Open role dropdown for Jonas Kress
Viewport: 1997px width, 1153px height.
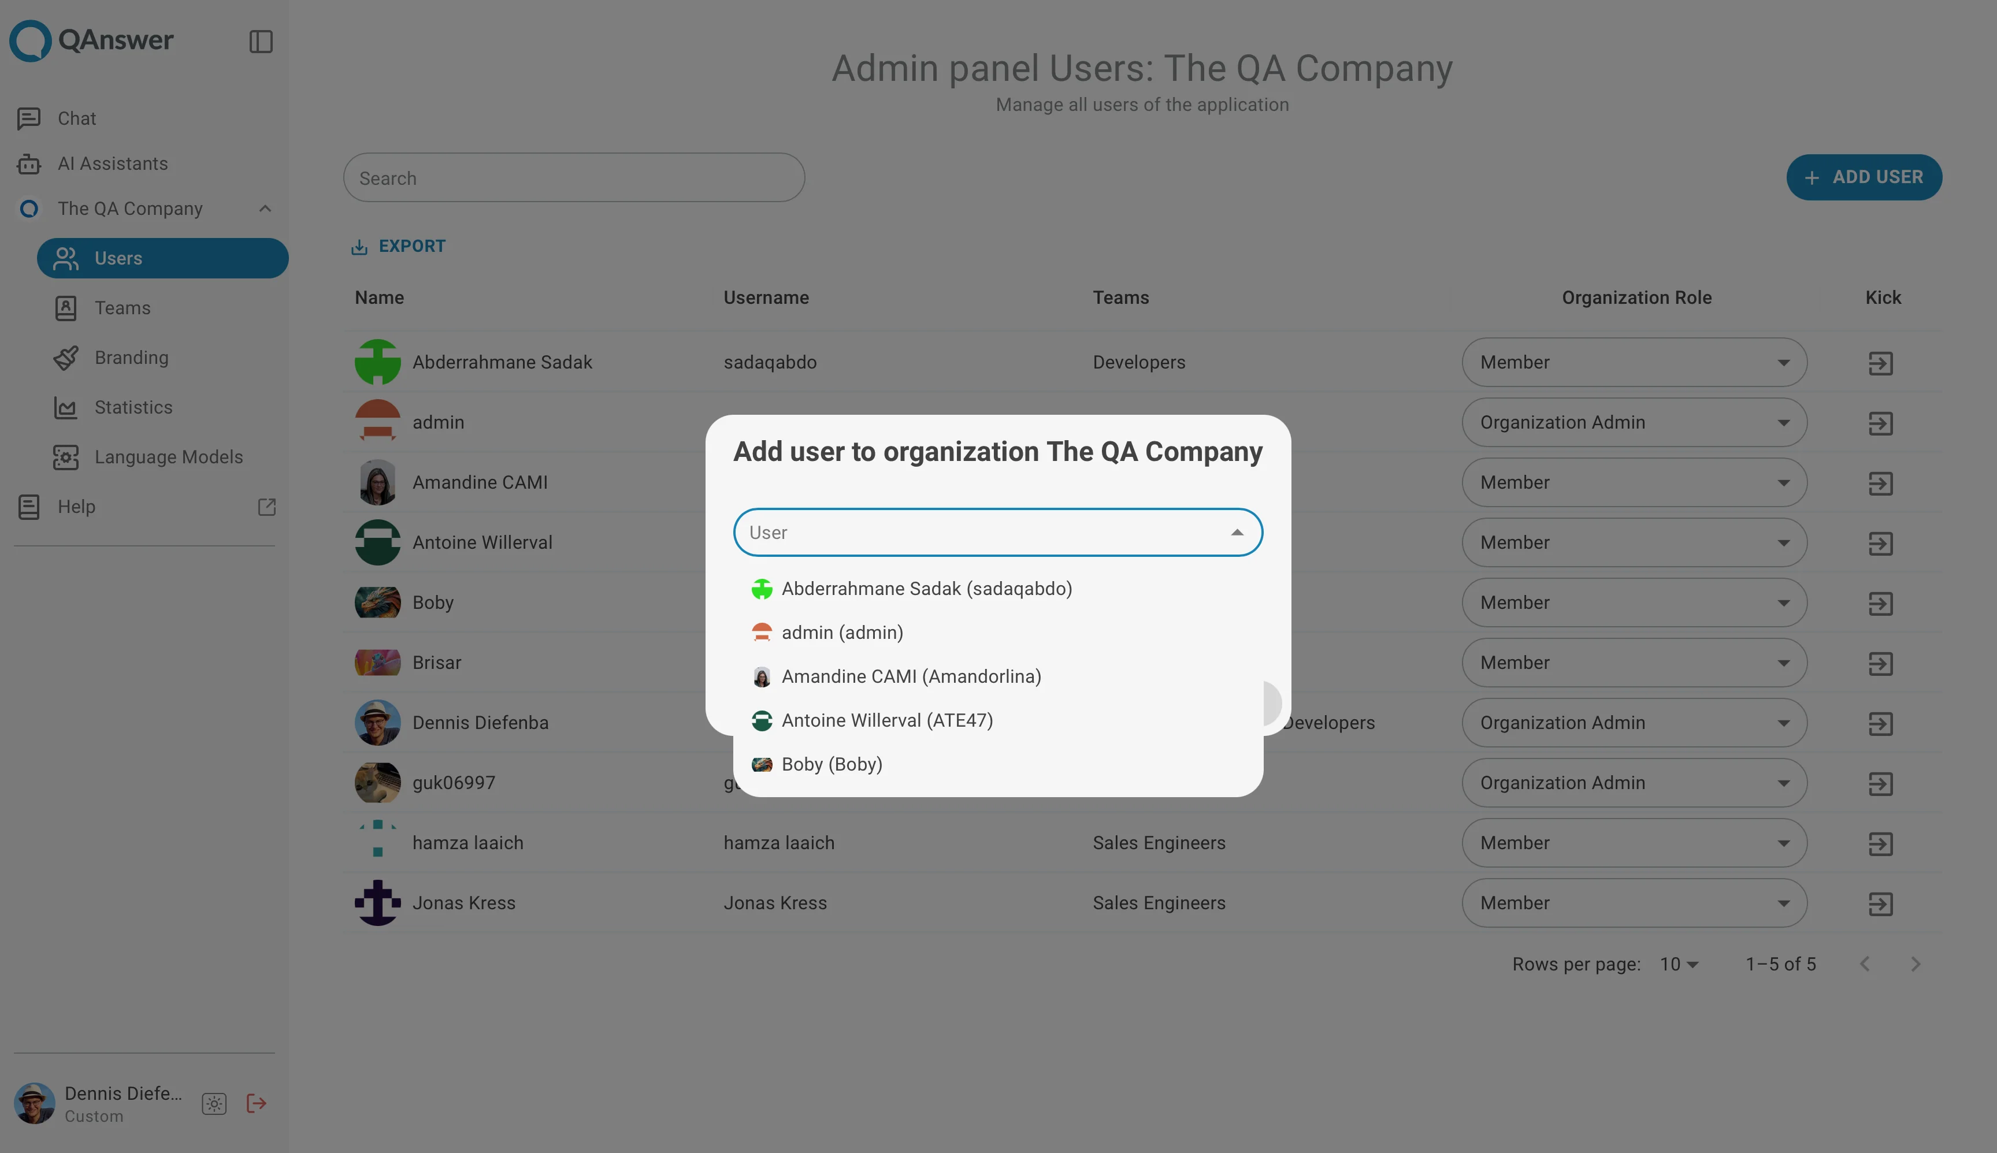point(1634,903)
